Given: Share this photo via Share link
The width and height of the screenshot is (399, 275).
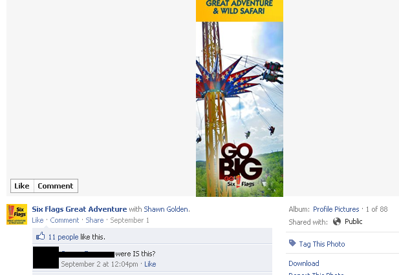Looking at the screenshot, I should click(94, 220).
